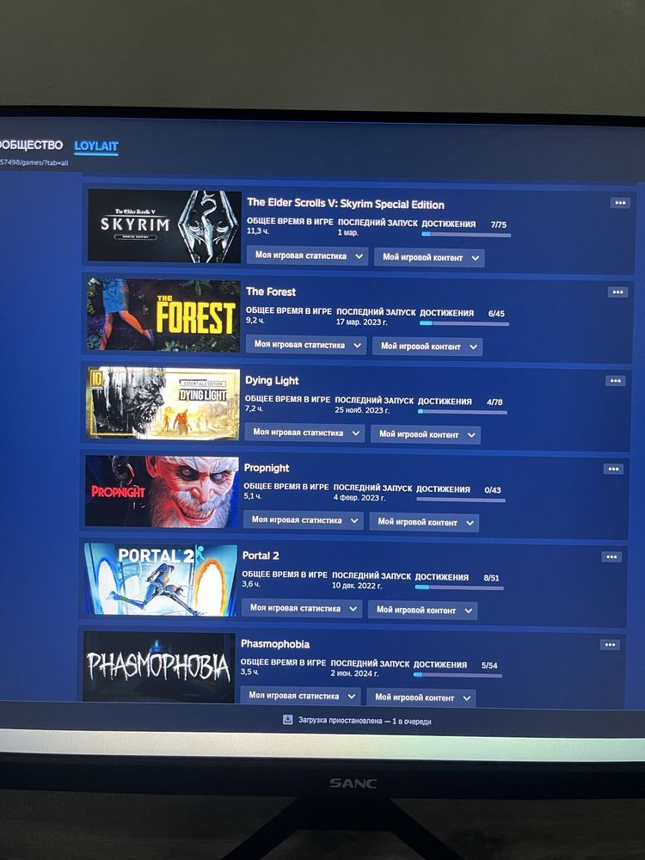Click the URL text ending games/?tab=all

click(x=34, y=163)
